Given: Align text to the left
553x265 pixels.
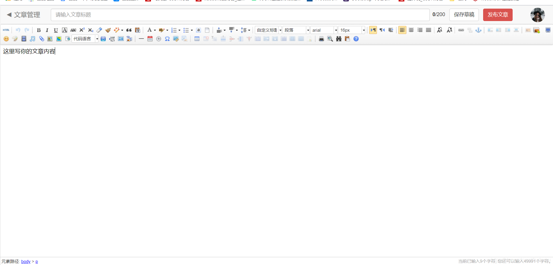Looking at the screenshot, I should (x=402, y=30).
